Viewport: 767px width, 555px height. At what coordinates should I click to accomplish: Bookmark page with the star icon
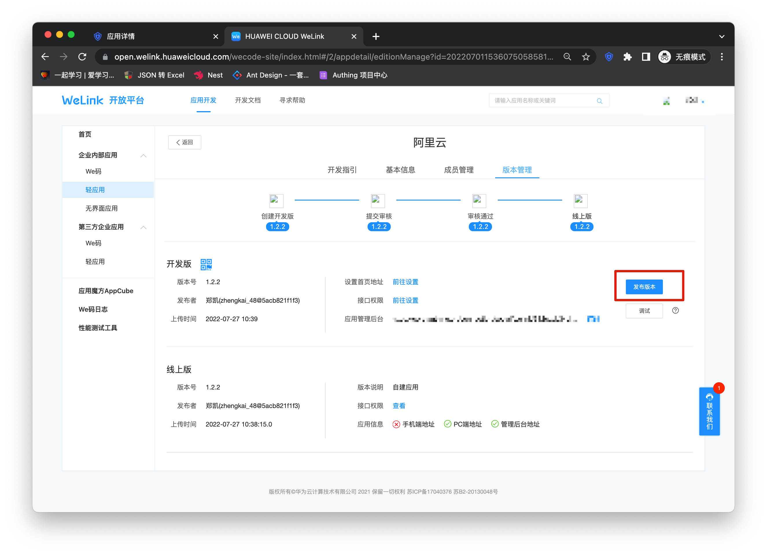click(586, 56)
